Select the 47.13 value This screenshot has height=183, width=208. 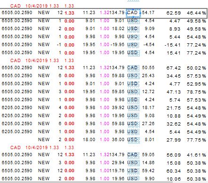pyautogui.click(x=174, y=92)
